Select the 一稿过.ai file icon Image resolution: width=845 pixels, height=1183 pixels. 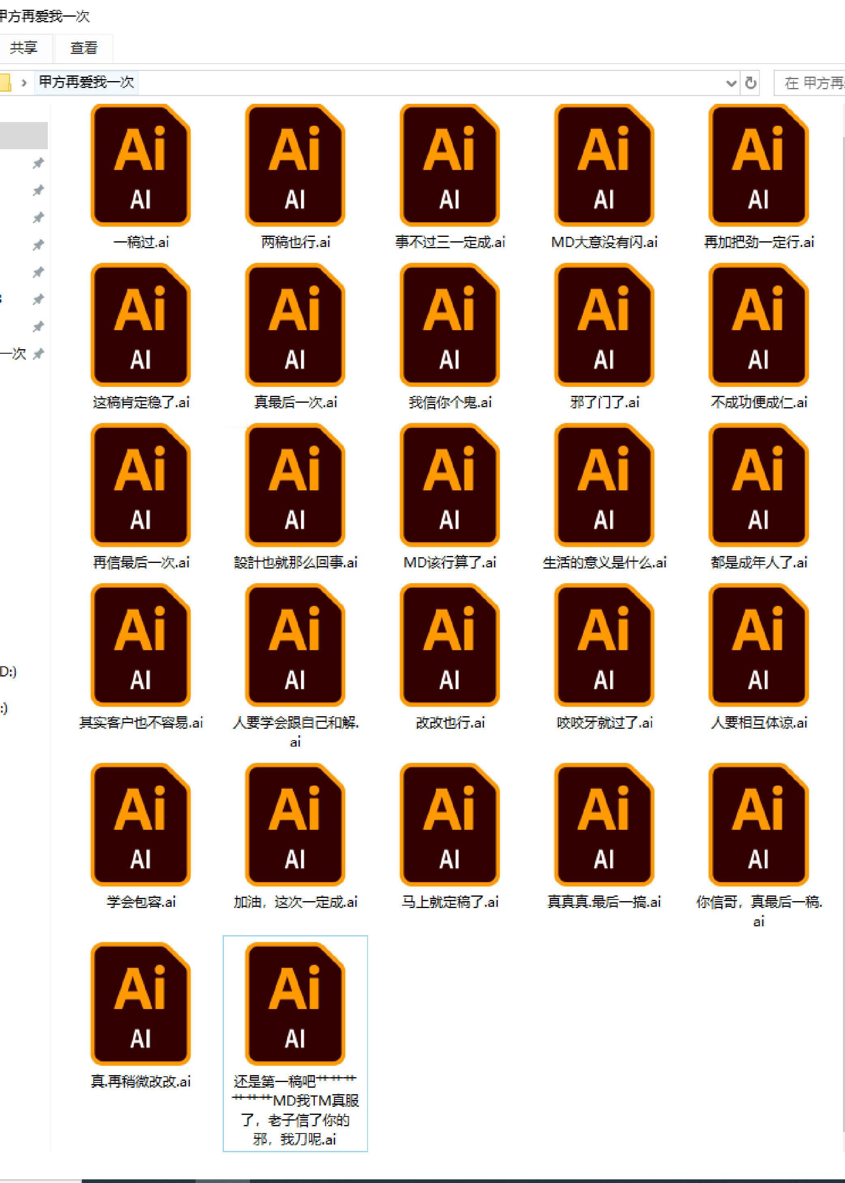click(140, 165)
